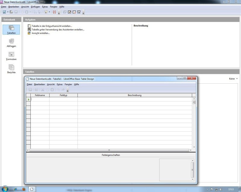Screen dimensions: 241x192
Task: Open Ansicht menu in main window
Action: click(25, 7)
